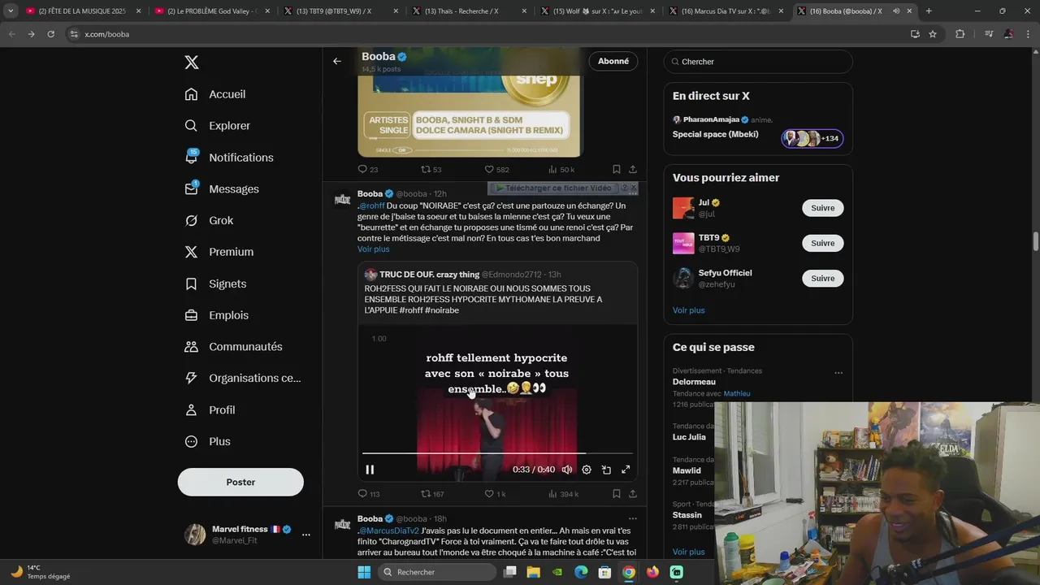The image size is (1040, 585).
Task: Switch to FÊTE DE LA MUSIQUE tab
Action: [81, 11]
